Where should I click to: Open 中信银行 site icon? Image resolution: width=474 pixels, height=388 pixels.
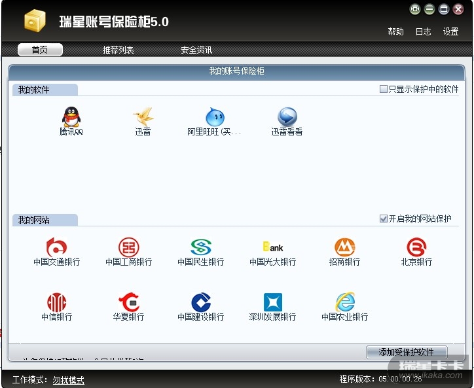56,302
